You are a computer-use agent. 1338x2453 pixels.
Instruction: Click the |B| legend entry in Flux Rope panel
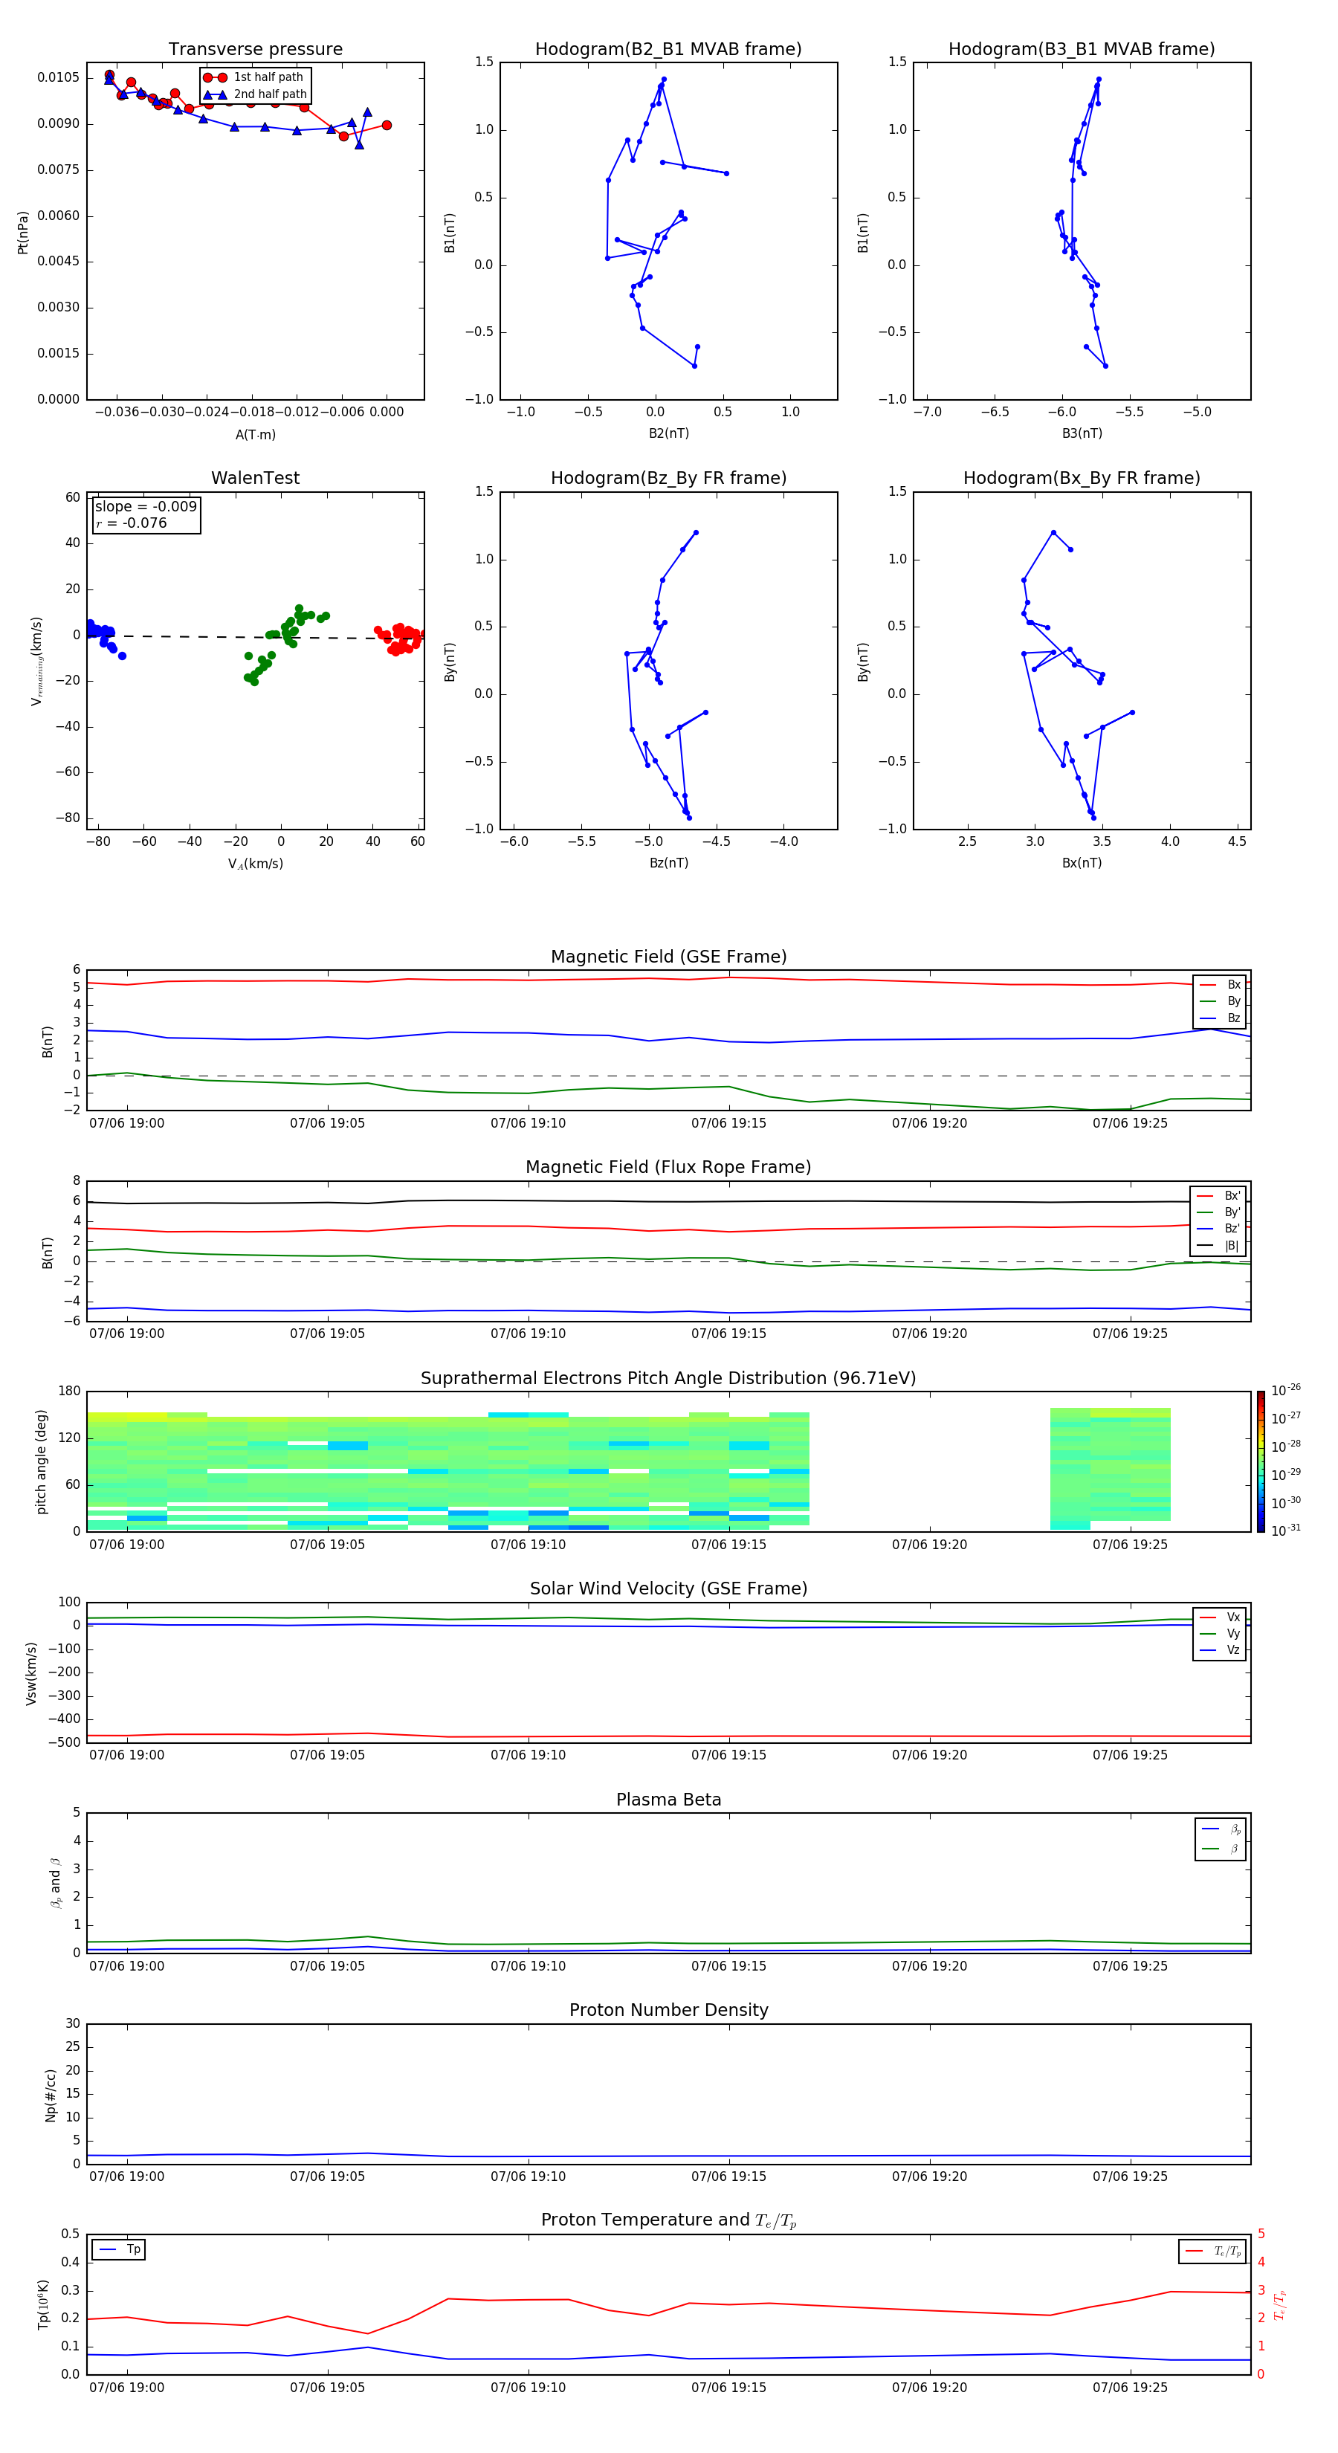[1218, 1246]
